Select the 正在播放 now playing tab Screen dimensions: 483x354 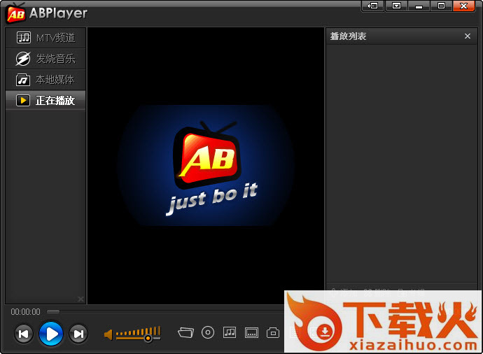(x=45, y=100)
